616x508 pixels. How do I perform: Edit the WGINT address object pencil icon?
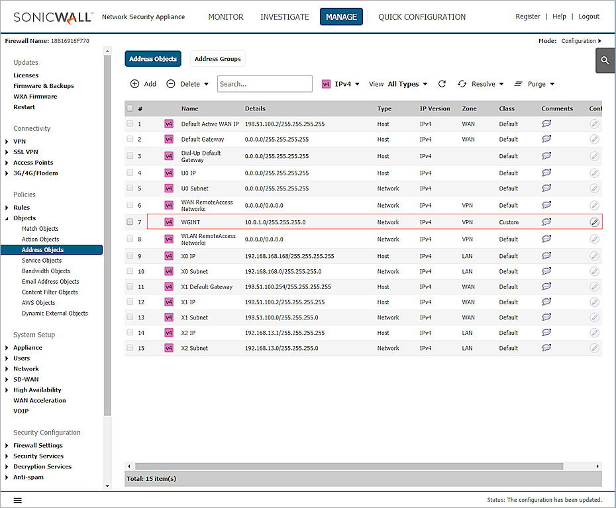tap(594, 222)
